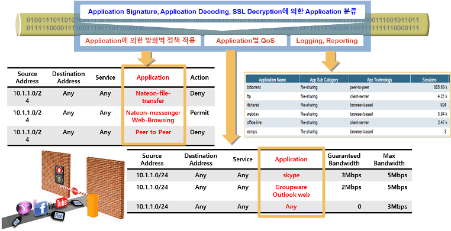Click the '805.68 k' sessions value
Viewport: 451px width, 231px height.
pyautogui.click(x=440, y=87)
